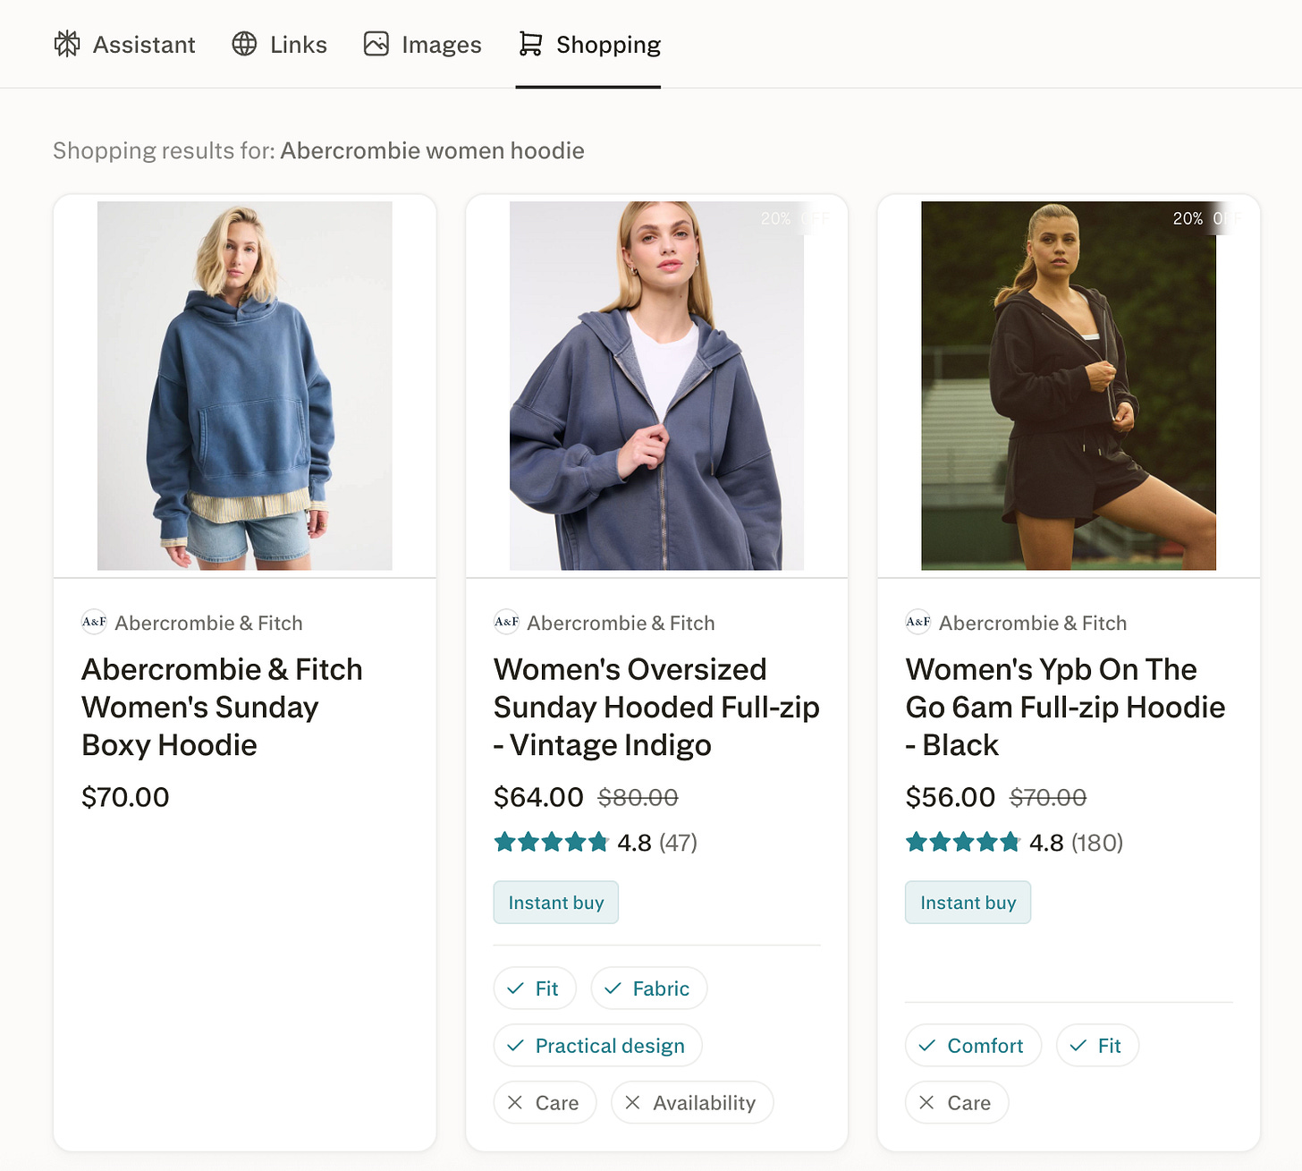Select the Availability tag

coord(692,1103)
